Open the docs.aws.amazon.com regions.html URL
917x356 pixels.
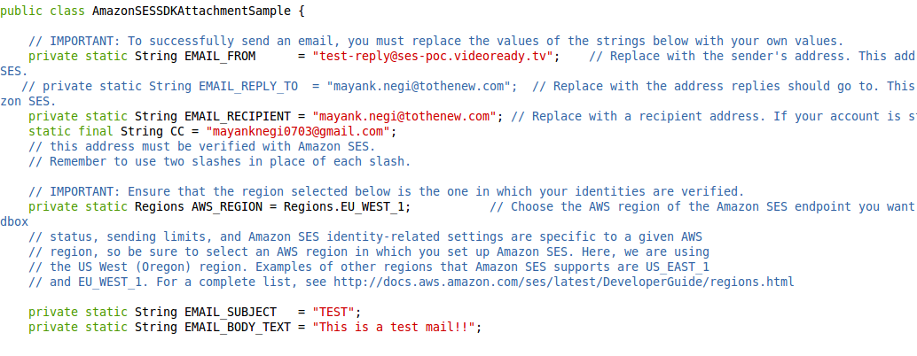click(564, 282)
